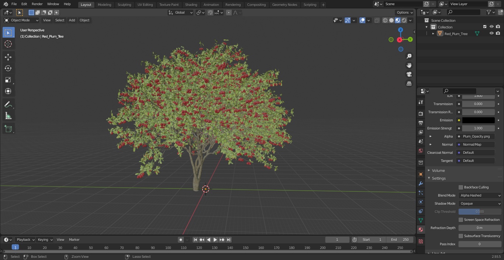Open the Blend Mode dropdown

[480, 195]
